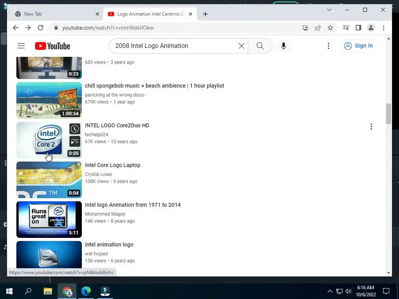Image resolution: width=399 pixels, height=299 pixels.
Task: Open the video with the 0:23 thumbnail
Action: 49,68
